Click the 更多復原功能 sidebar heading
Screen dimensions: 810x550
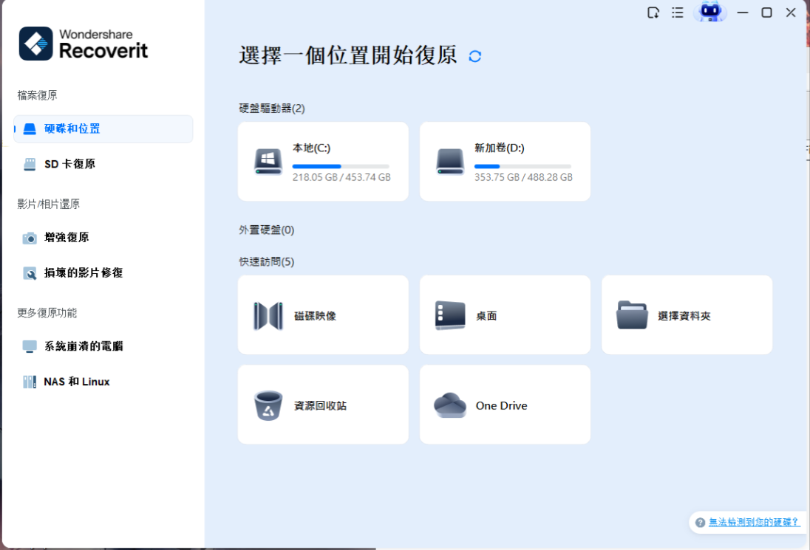pyautogui.click(x=47, y=313)
